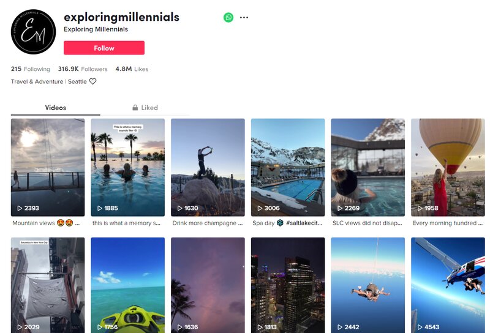Click play icon on 4543-view skydiving video
This screenshot has width=490, height=333.
(420, 327)
